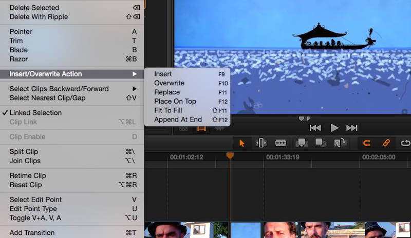The height and width of the screenshot is (238, 411).
Task: Select Blade menu item
Action: coord(72,50)
